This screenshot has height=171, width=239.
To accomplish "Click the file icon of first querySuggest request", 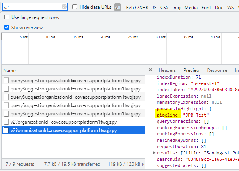I will coord(6,80).
